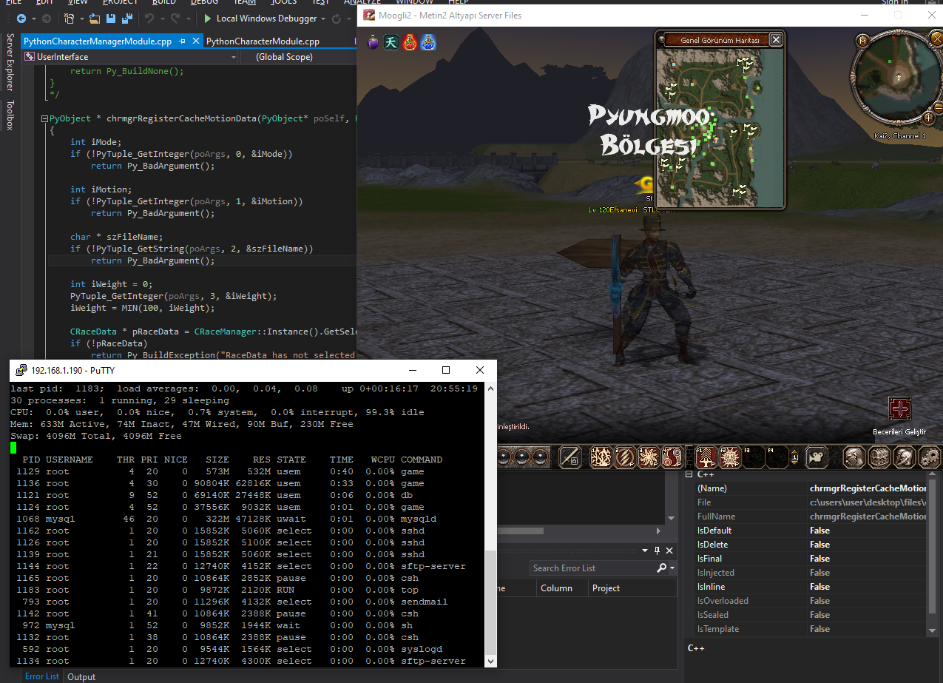Open the Search Error List dropdown arrow
Screen dimensions: 943x683
coord(672,568)
